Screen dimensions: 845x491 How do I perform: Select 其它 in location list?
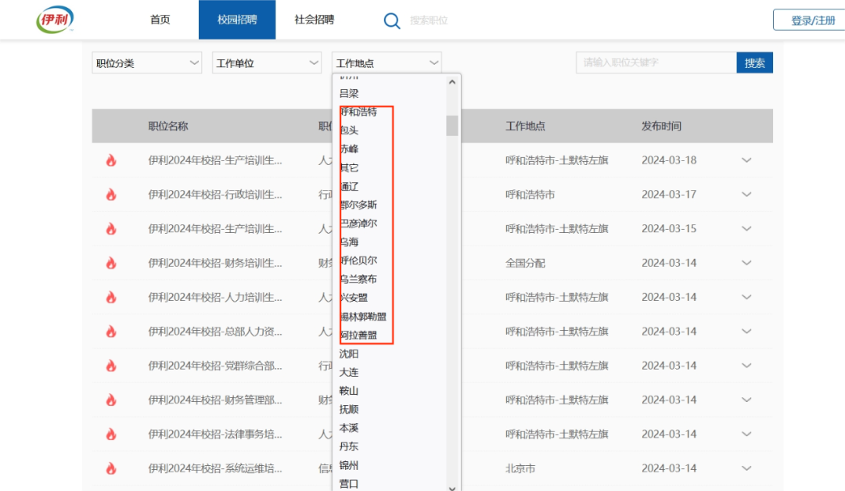click(x=349, y=168)
